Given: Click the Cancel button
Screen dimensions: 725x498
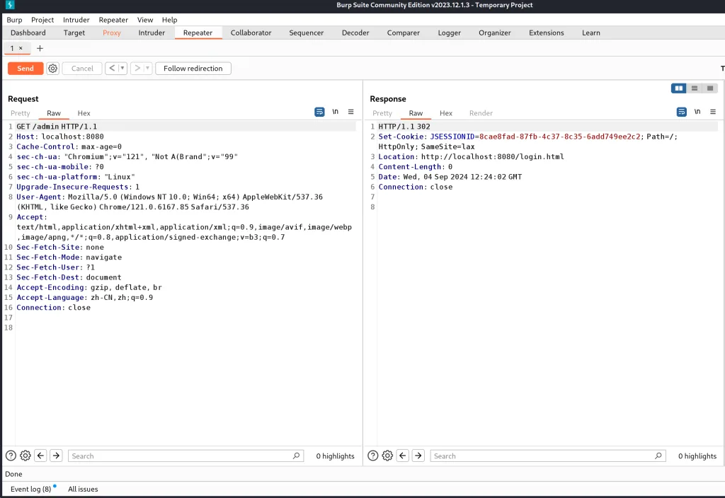Looking at the screenshot, I should point(82,69).
